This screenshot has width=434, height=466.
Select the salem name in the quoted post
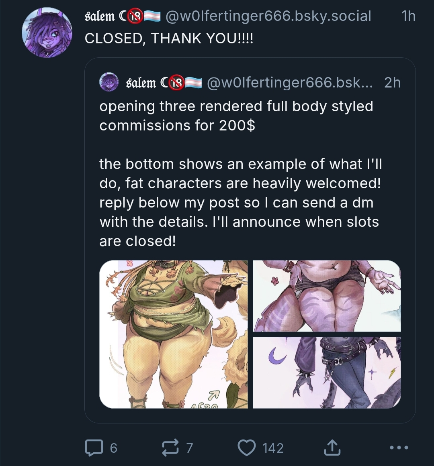[x=141, y=83]
